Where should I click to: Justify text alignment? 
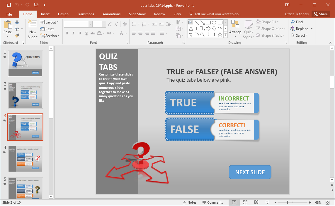coord(153,33)
